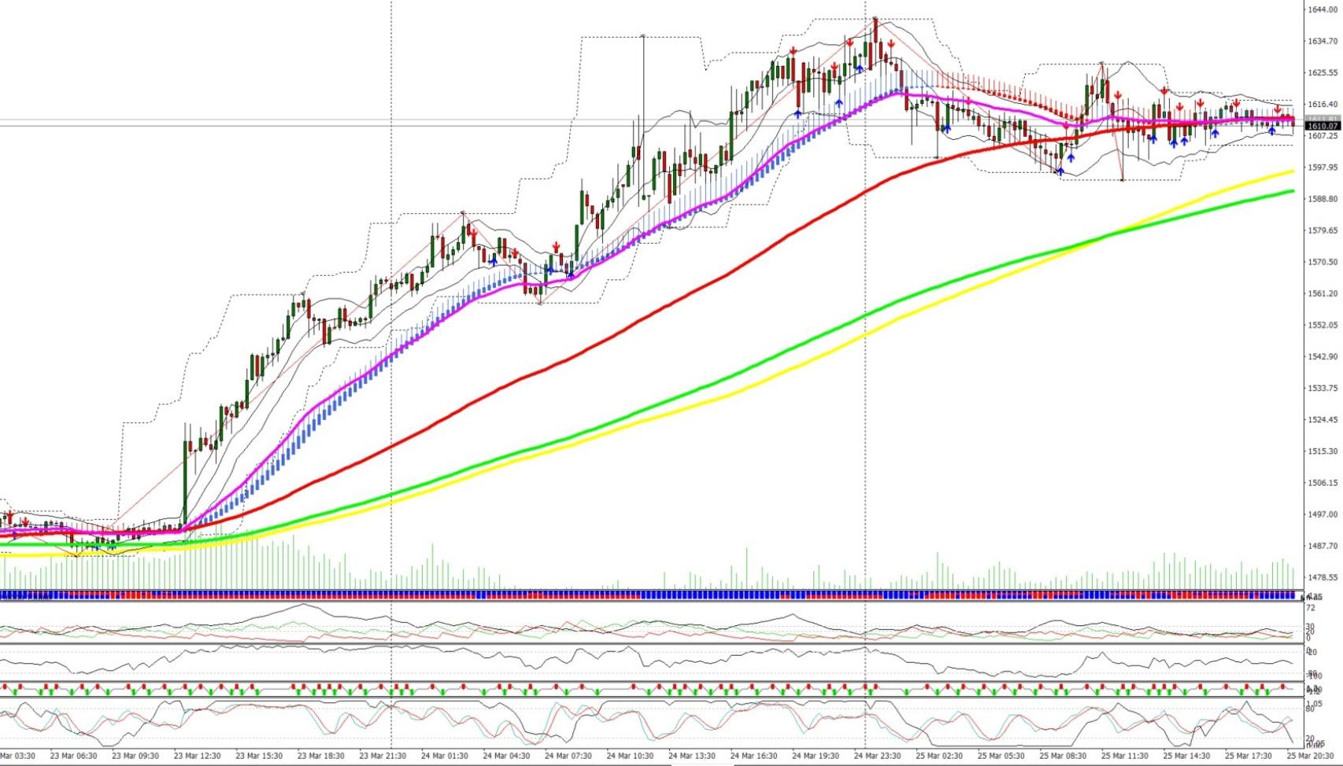
Task: Click the 1515.30 price axis label
Action: (1323, 451)
